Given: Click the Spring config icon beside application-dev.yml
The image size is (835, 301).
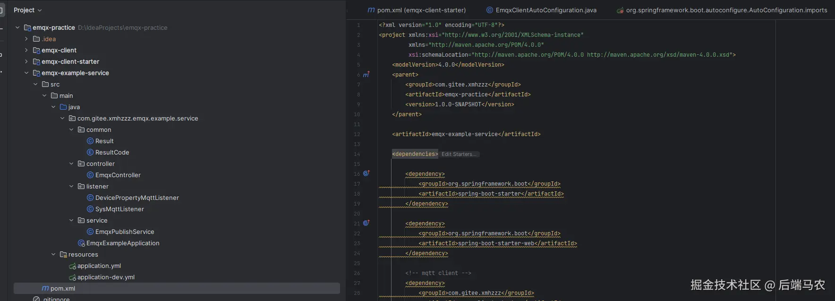Looking at the screenshot, I should 72,277.
